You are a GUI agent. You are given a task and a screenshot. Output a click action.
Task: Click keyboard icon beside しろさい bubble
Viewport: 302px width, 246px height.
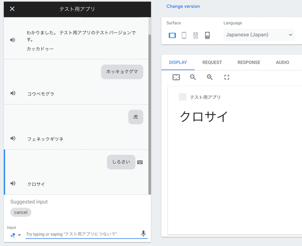click(x=140, y=162)
